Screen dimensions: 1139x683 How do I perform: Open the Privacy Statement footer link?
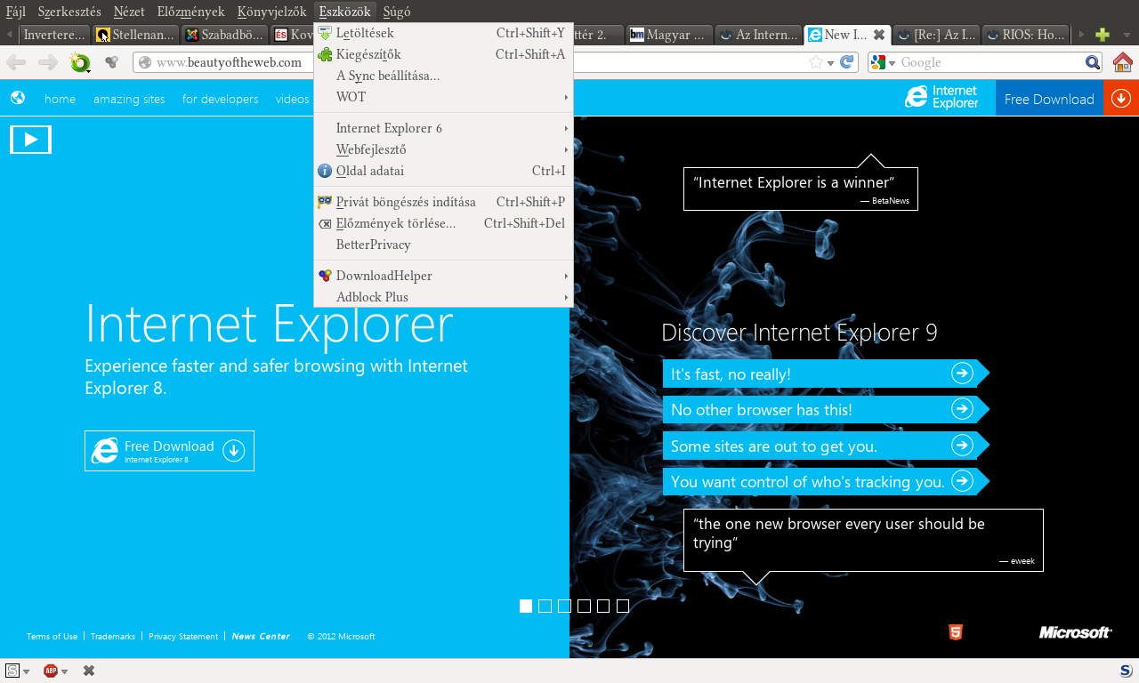click(183, 636)
